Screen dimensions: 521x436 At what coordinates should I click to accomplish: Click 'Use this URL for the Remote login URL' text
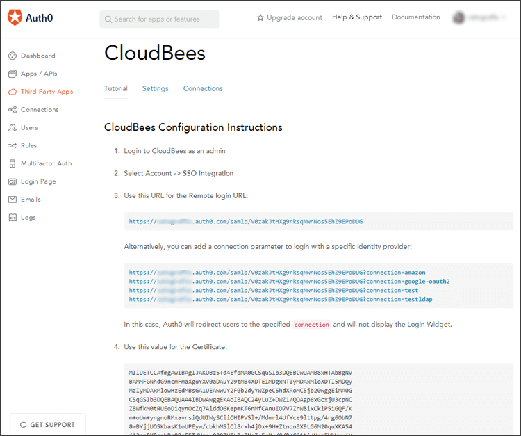pyautogui.click(x=185, y=196)
